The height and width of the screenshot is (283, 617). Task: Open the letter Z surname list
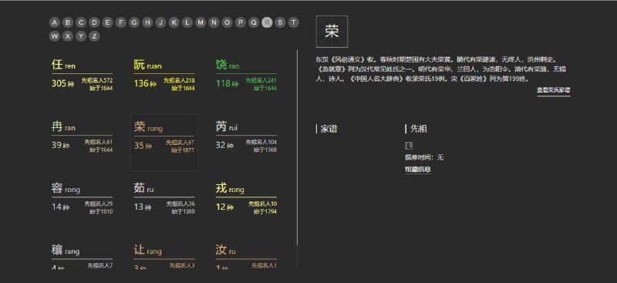tap(94, 36)
